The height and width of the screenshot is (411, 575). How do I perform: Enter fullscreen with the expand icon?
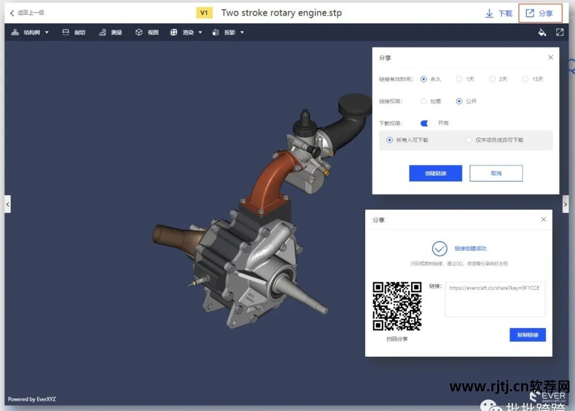point(560,32)
